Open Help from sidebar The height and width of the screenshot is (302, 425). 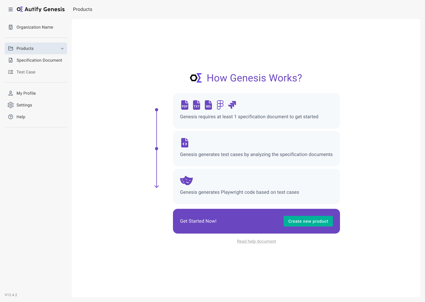[x=36, y=117]
